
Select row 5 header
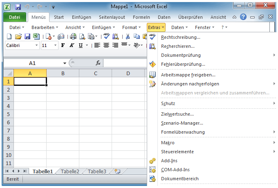pyautogui.click(x=8, y=114)
